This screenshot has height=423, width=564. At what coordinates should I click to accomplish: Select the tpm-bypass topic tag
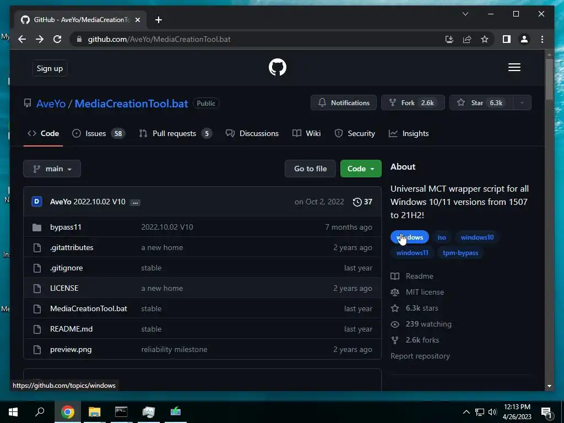click(460, 253)
